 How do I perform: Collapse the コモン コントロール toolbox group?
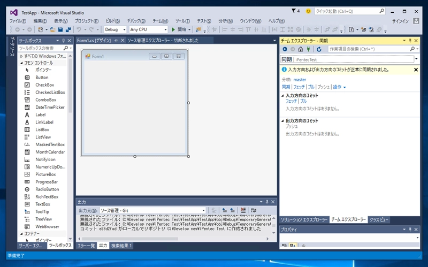pos(21,63)
